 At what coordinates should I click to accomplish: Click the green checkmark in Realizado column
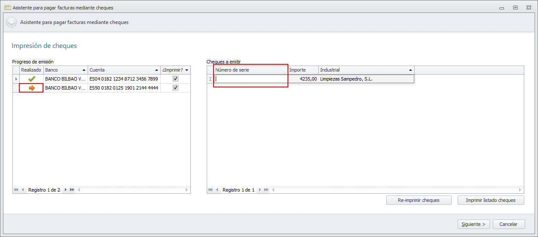click(31, 79)
